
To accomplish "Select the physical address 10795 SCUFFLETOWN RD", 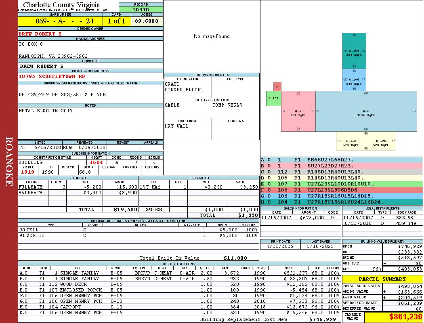I will click(52, 76).
